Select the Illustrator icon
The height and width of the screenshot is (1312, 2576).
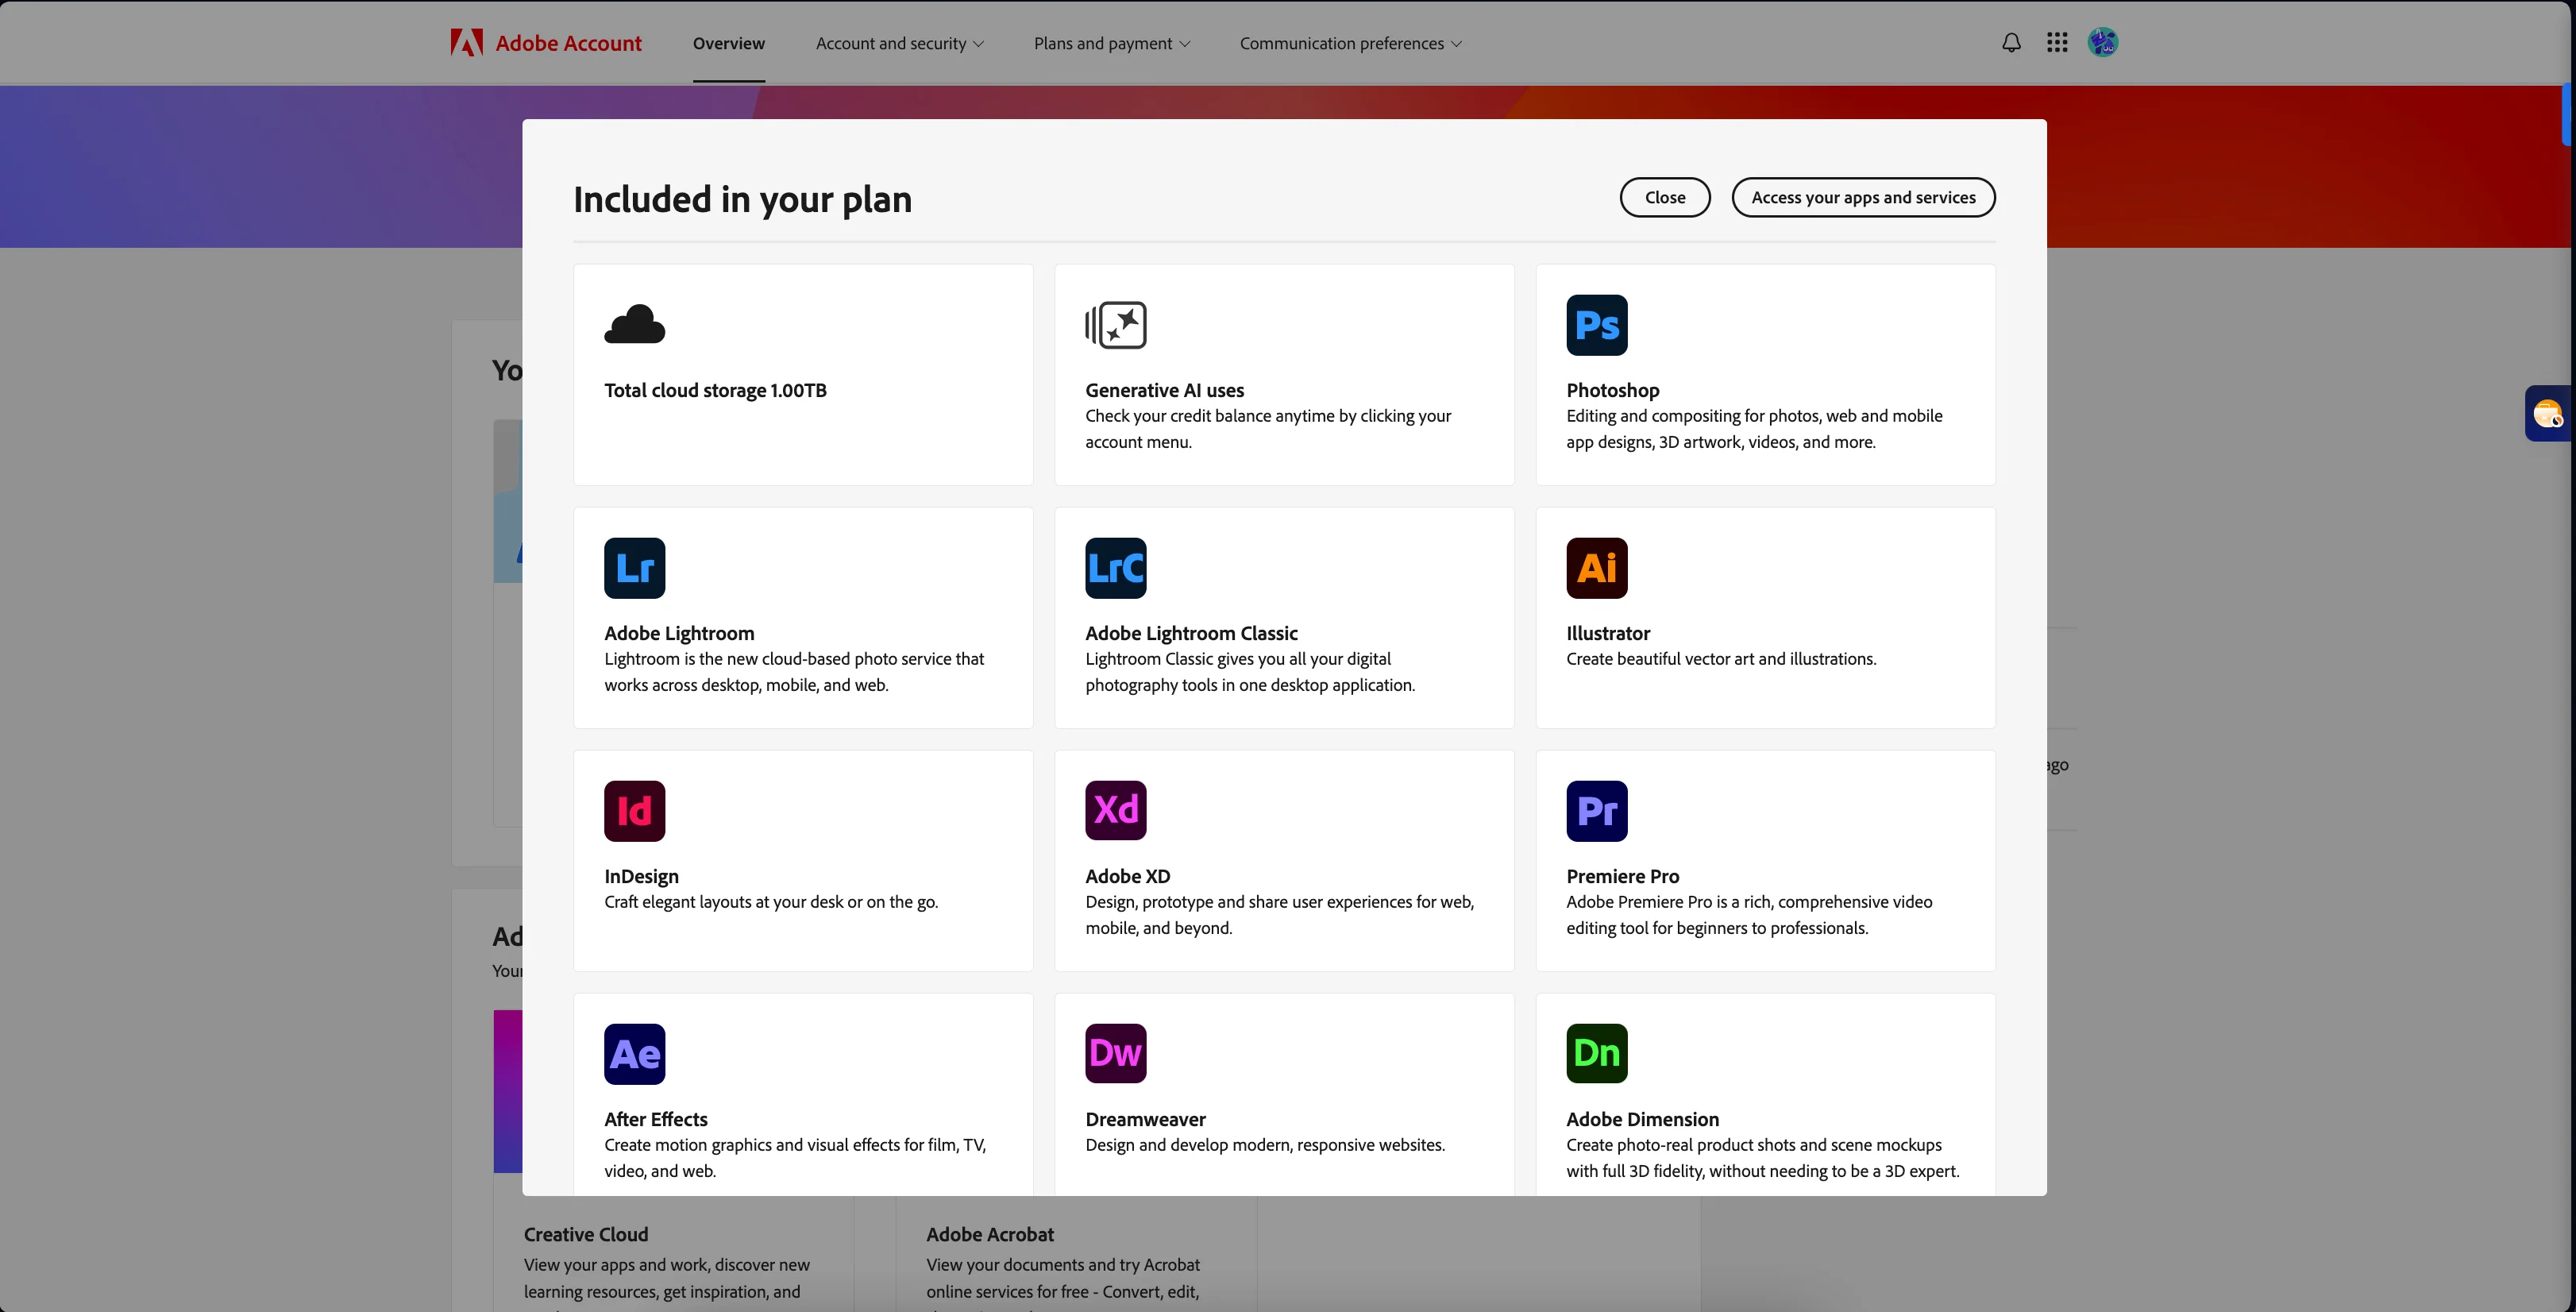[1596, 567]
